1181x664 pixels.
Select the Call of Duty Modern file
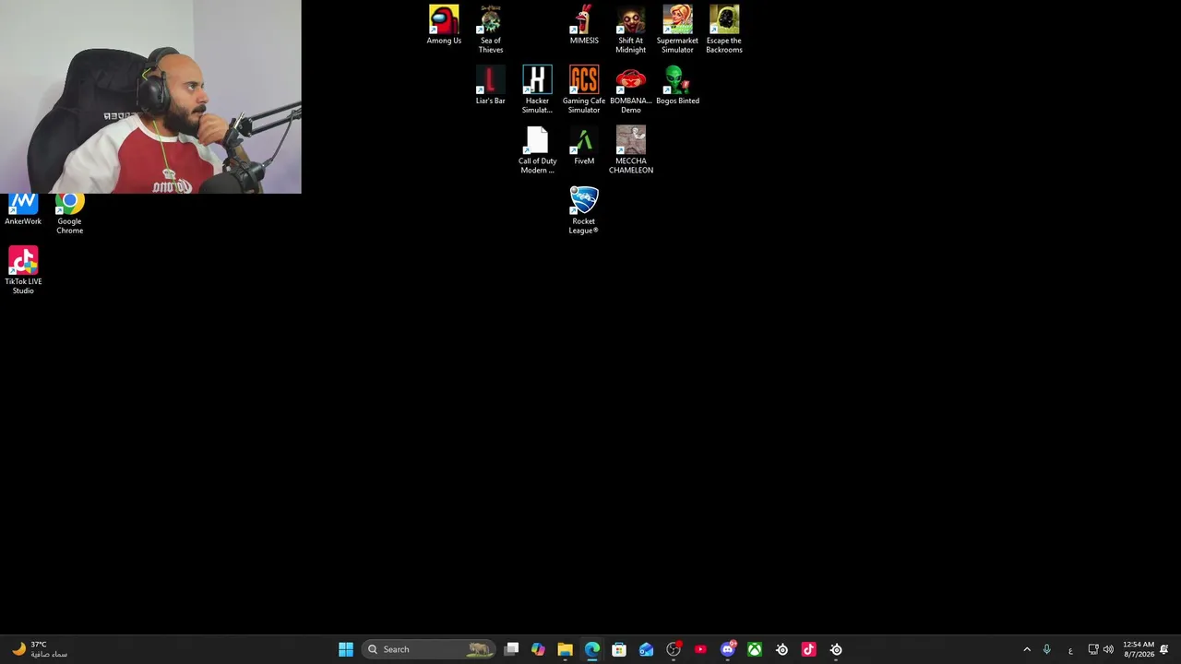tap(537, 150)
